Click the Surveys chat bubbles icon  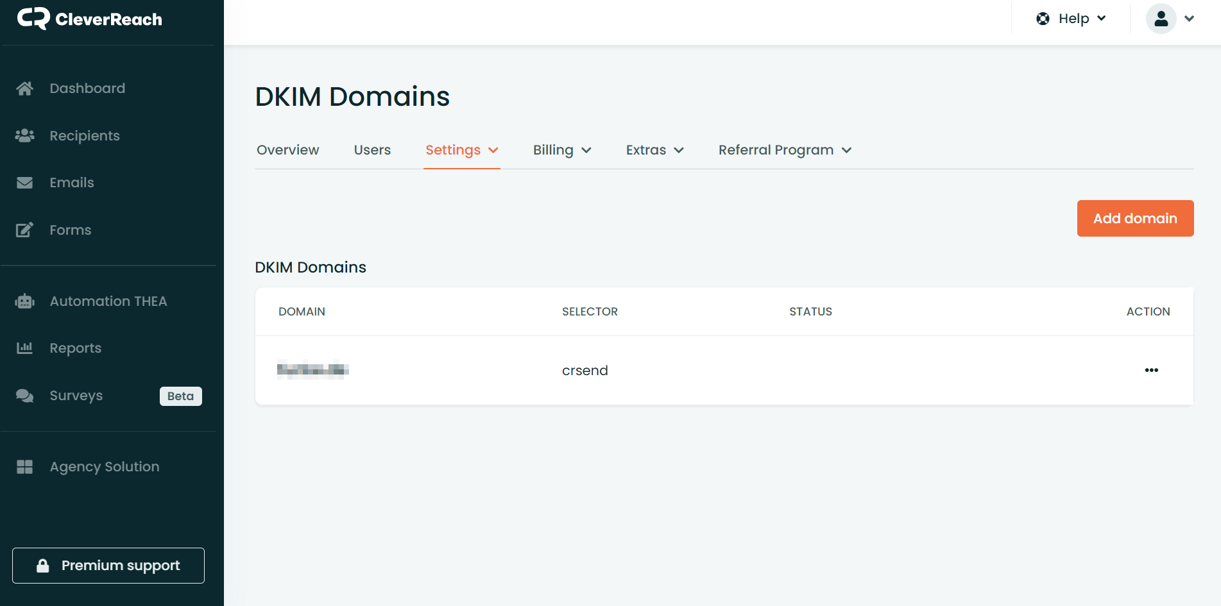[x=25, y=396]
